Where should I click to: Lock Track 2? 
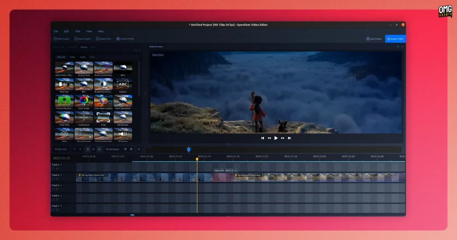click(53, 200)
